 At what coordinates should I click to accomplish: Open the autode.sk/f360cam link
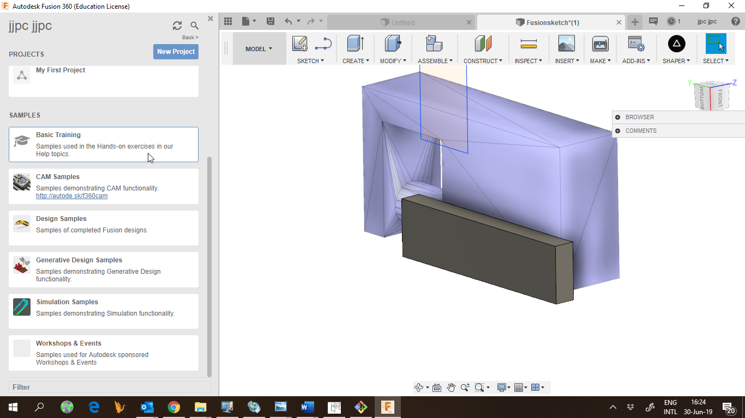click(71, 196)
